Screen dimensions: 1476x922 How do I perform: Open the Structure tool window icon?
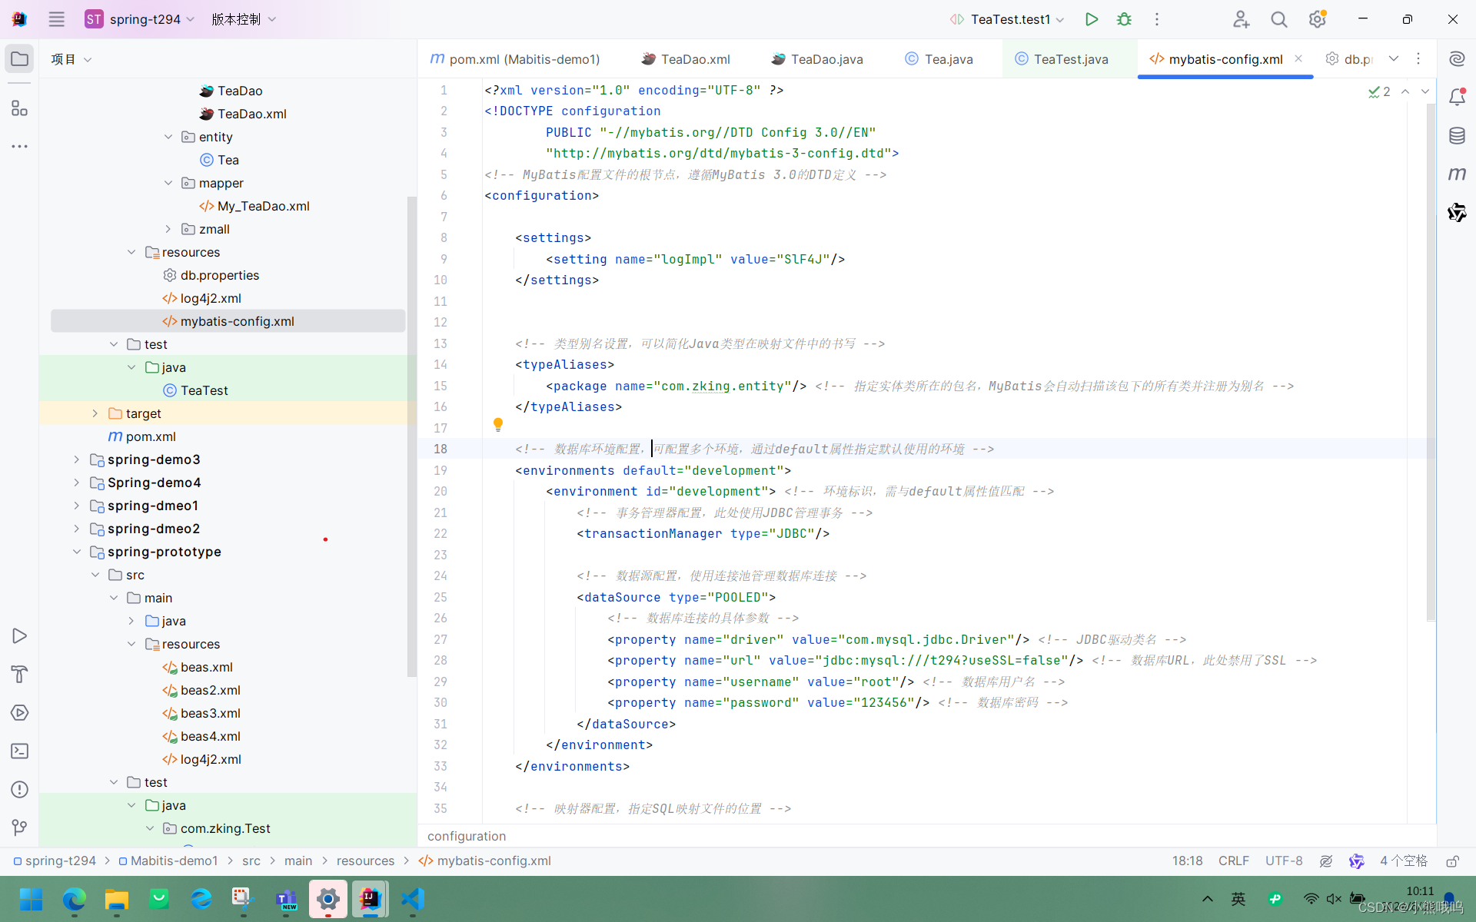coord(20,108)
